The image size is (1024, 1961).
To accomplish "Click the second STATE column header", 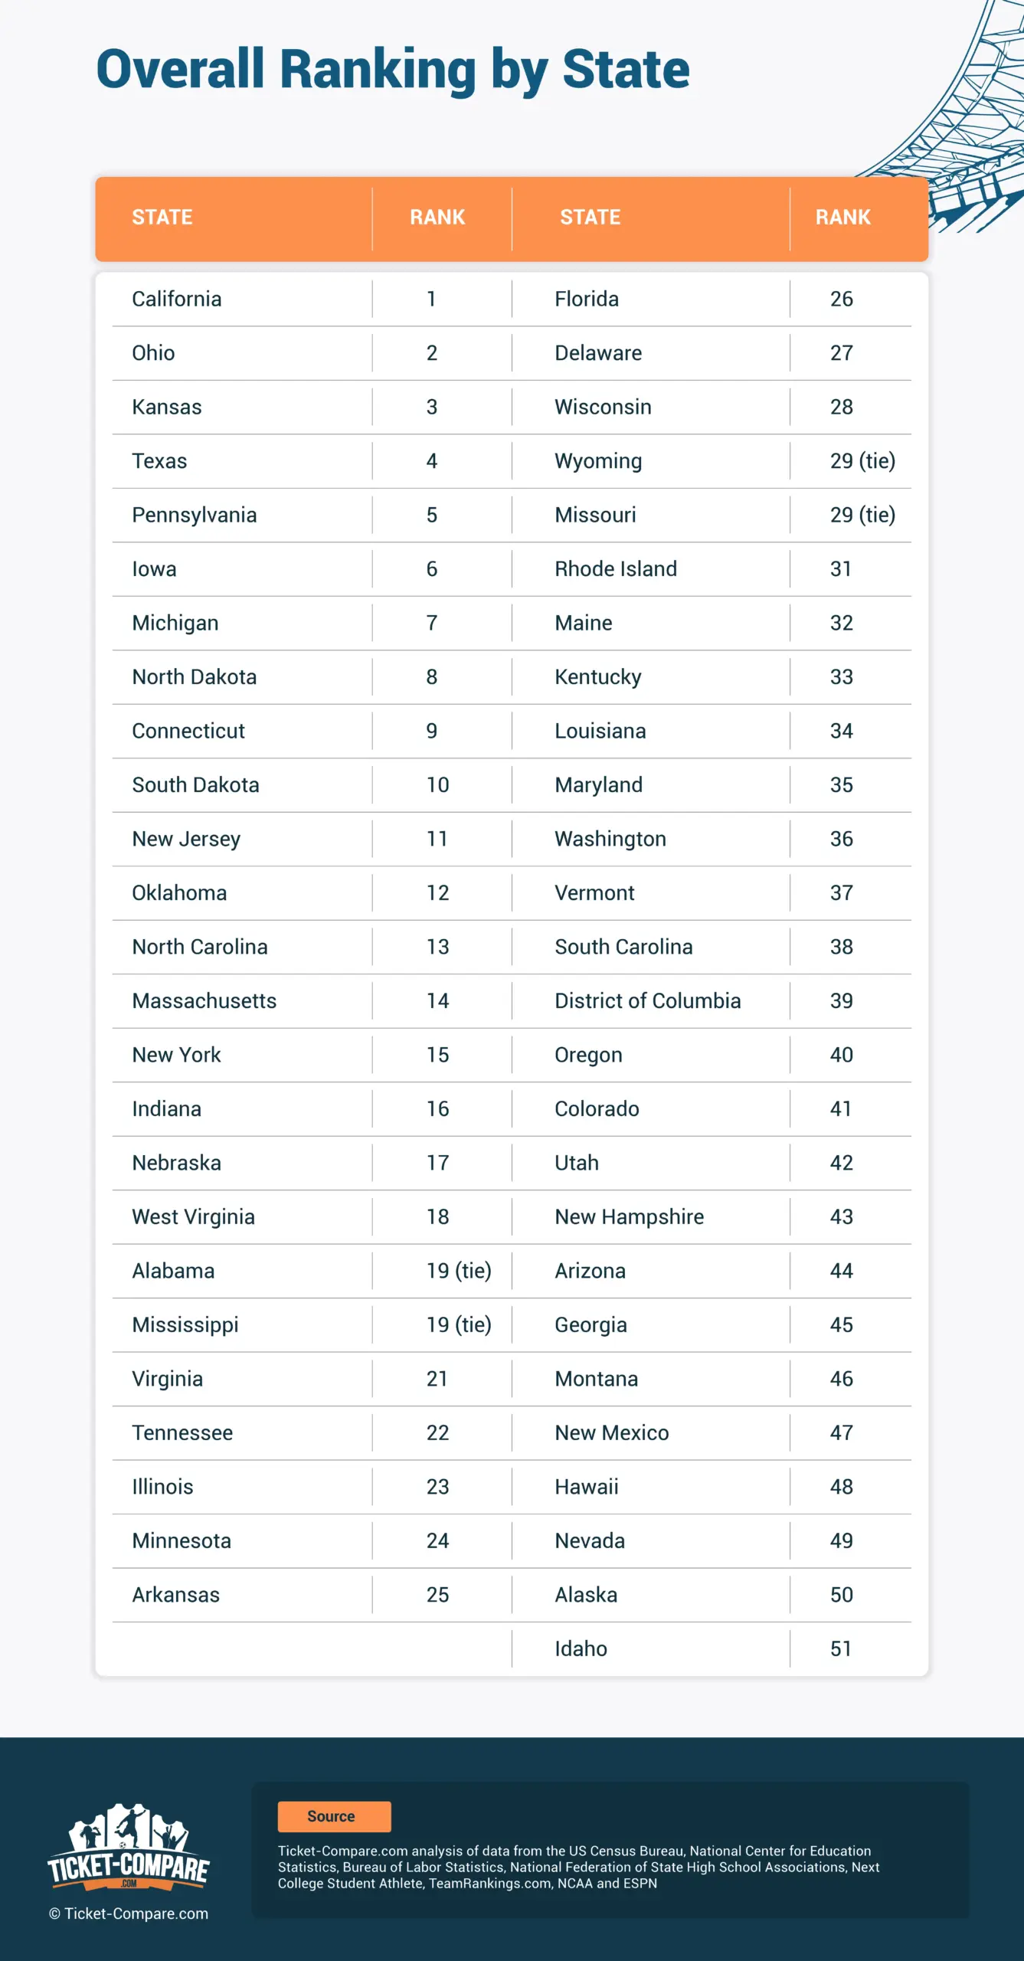I will (591, 218).
